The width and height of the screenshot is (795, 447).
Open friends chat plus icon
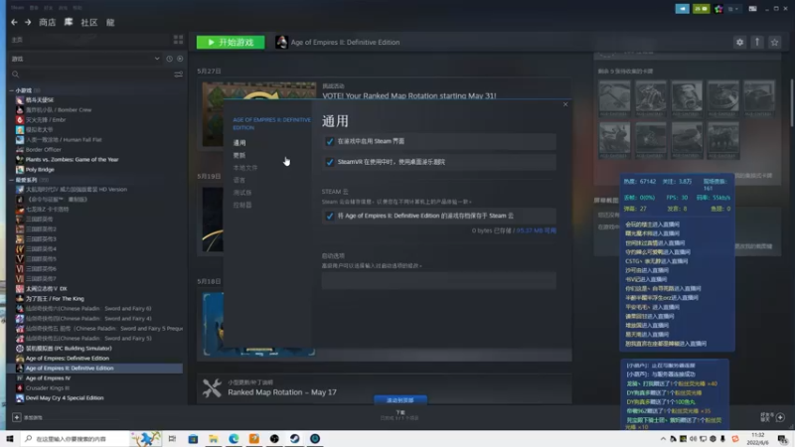click(x=780, y=417)
